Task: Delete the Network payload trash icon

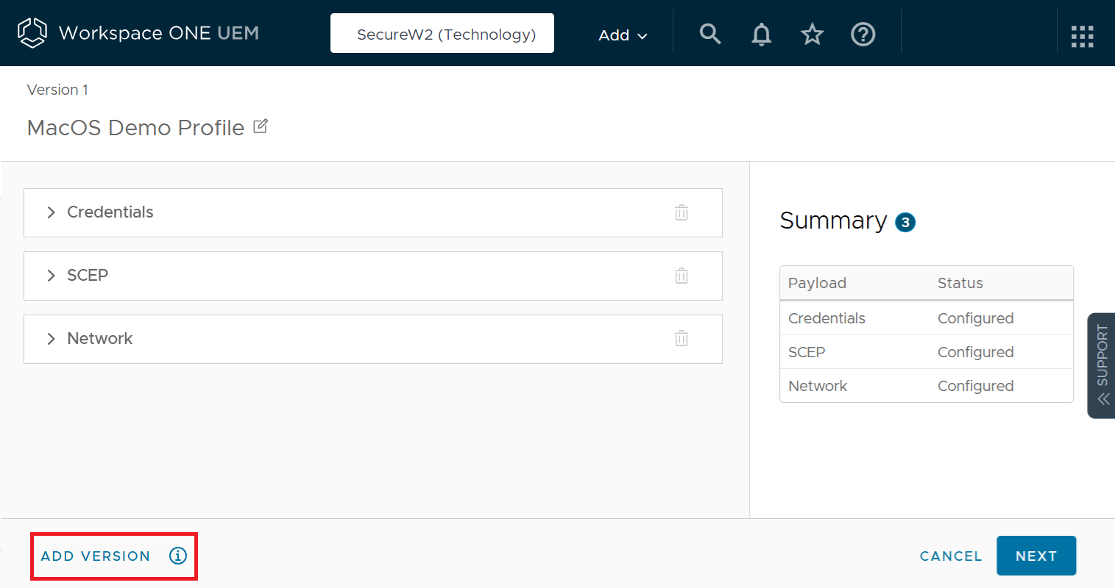Action: [x=682, y=338]
